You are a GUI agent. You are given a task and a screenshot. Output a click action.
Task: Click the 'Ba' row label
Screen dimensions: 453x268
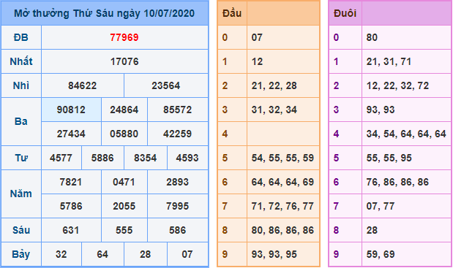click(x=21, y=122)
